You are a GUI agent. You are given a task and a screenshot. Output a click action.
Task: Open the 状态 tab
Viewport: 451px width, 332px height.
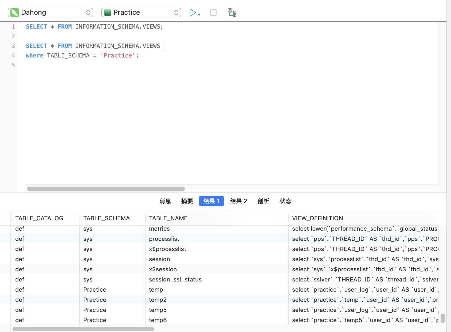click(285, 201)
